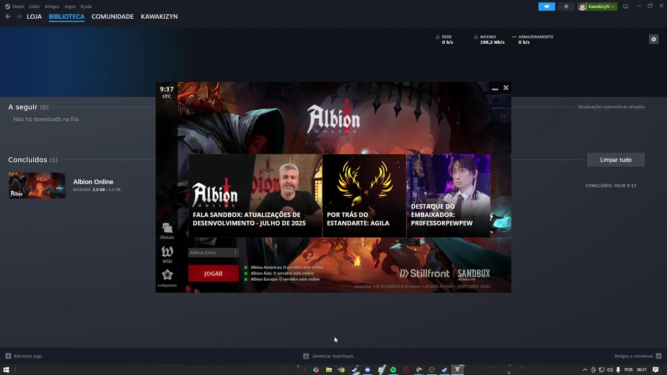Switch to Big Picture mode monitor icon
This screenshot has height=375, width=667.
(x=626, y=6)
